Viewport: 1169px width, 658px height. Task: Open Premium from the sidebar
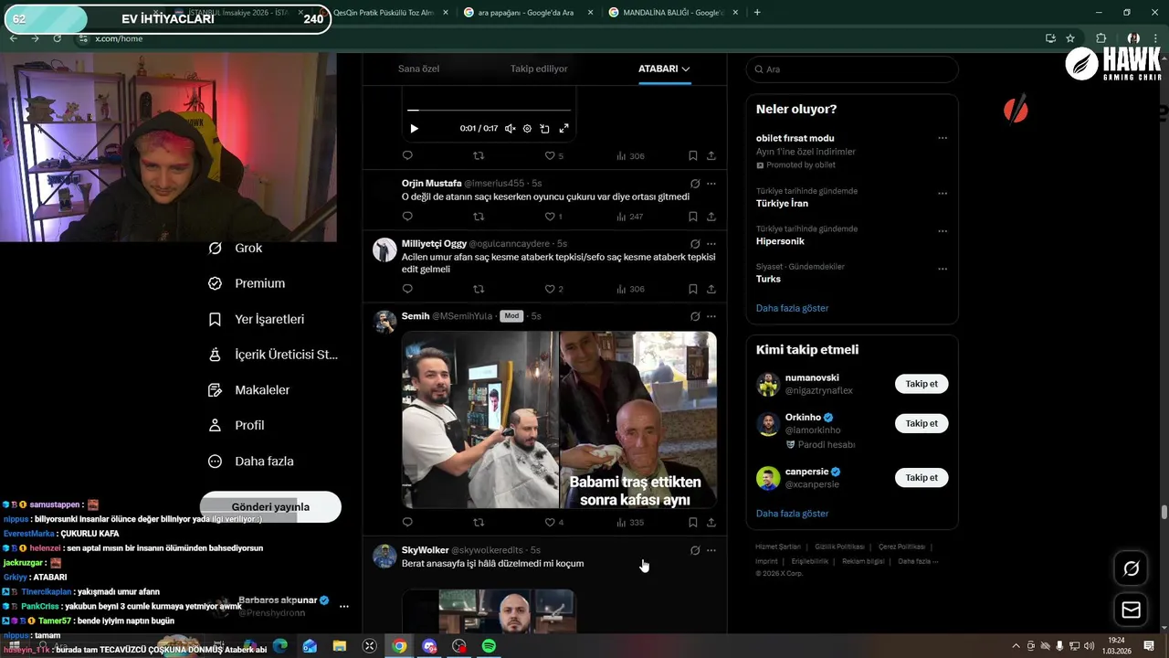tap(247, 283)
